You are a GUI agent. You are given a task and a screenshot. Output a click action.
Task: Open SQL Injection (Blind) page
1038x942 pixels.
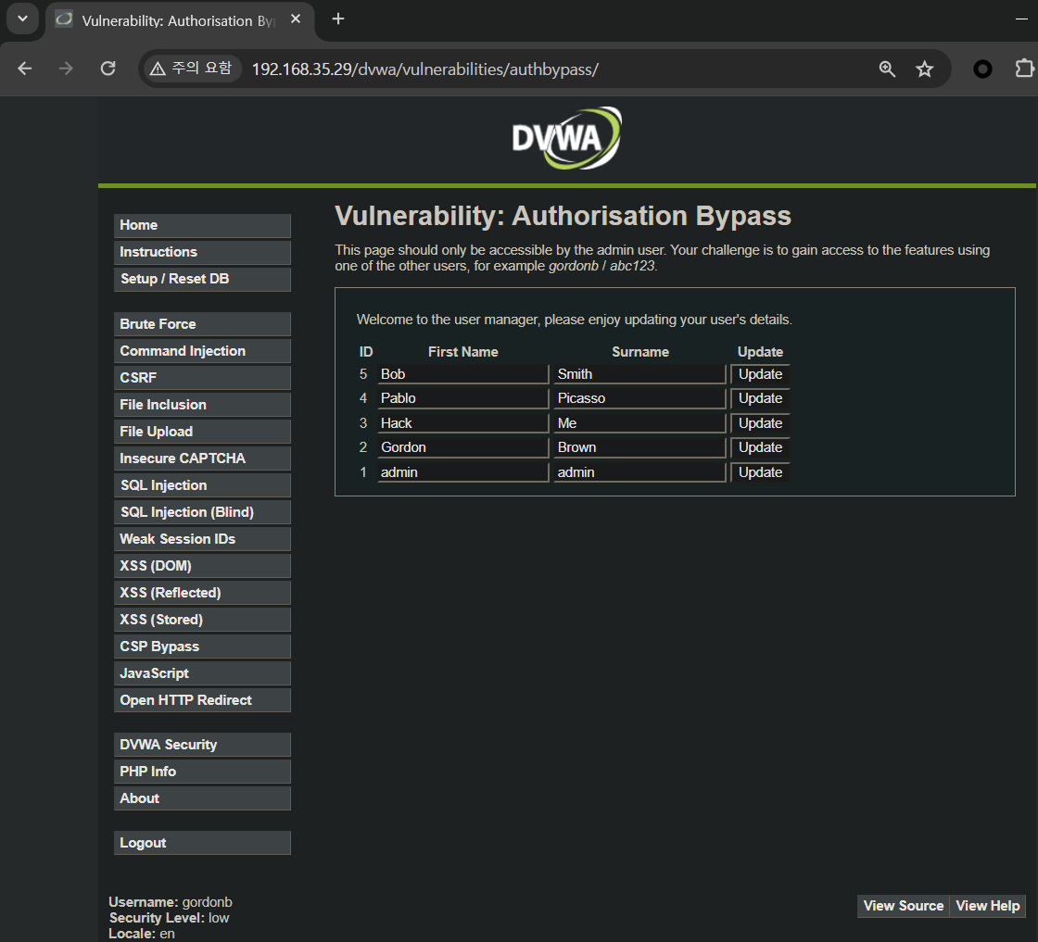pyautogui.click(x=202, y=512)
